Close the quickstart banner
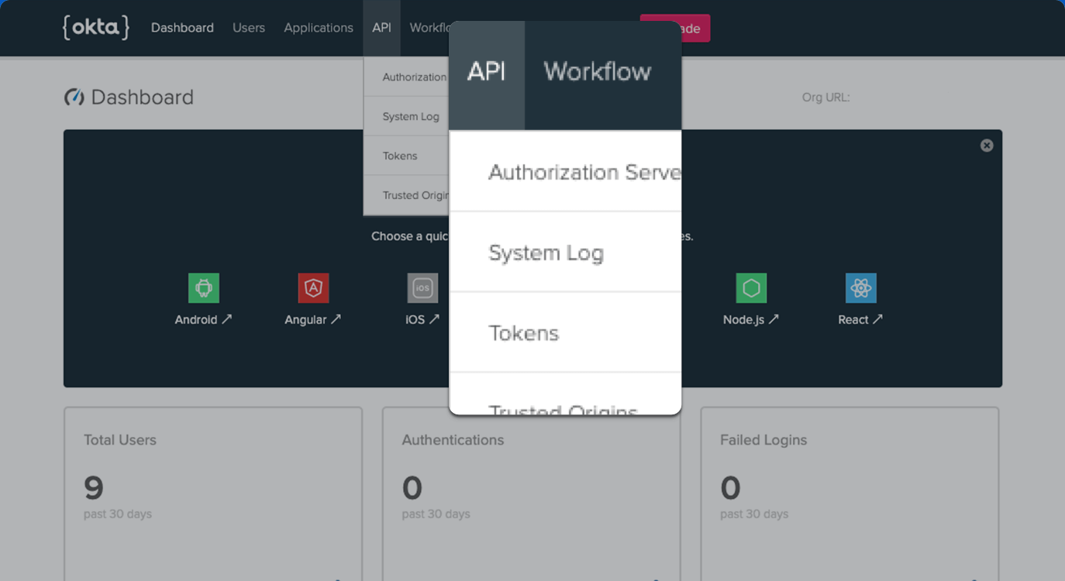Viewport: 1065px width, 581px height. click(987, 145)
